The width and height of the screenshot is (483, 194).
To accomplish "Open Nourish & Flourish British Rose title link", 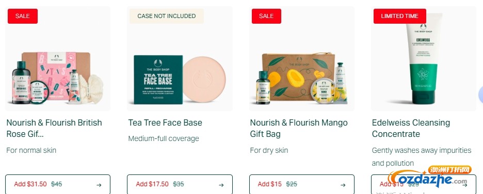I will click(54, 128).
